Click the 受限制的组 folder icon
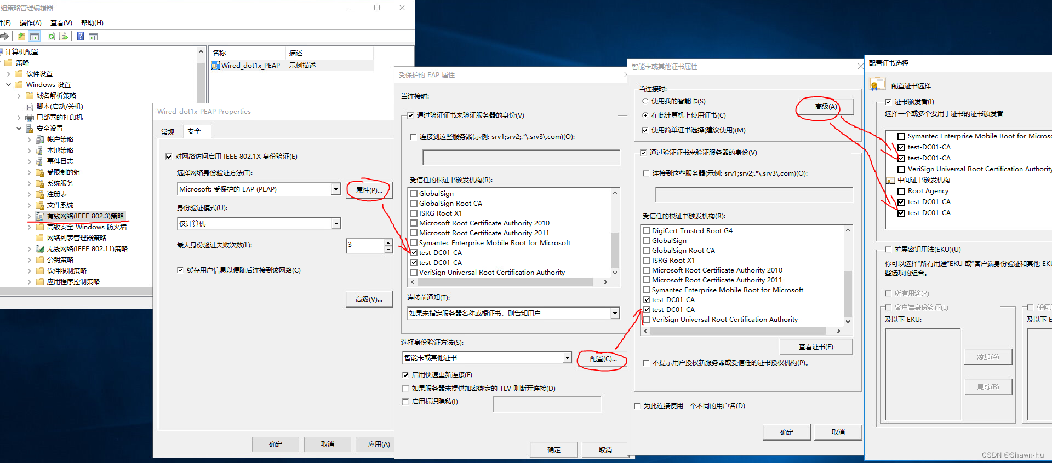The image size is (1052, 463). click(x=40, y=172)
